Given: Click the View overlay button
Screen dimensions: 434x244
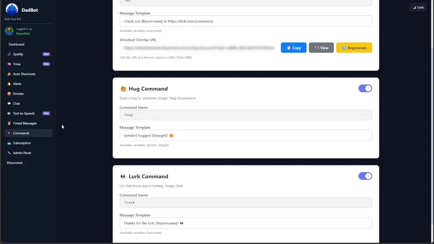Looking at the screenshot, I should tap(321, 48).
